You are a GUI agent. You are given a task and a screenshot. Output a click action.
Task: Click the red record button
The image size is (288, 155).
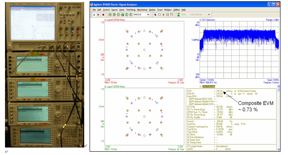coord(103,15)
